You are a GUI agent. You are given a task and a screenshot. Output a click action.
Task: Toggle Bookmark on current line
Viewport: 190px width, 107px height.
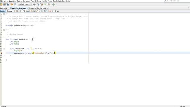click(x=42, y=11)
